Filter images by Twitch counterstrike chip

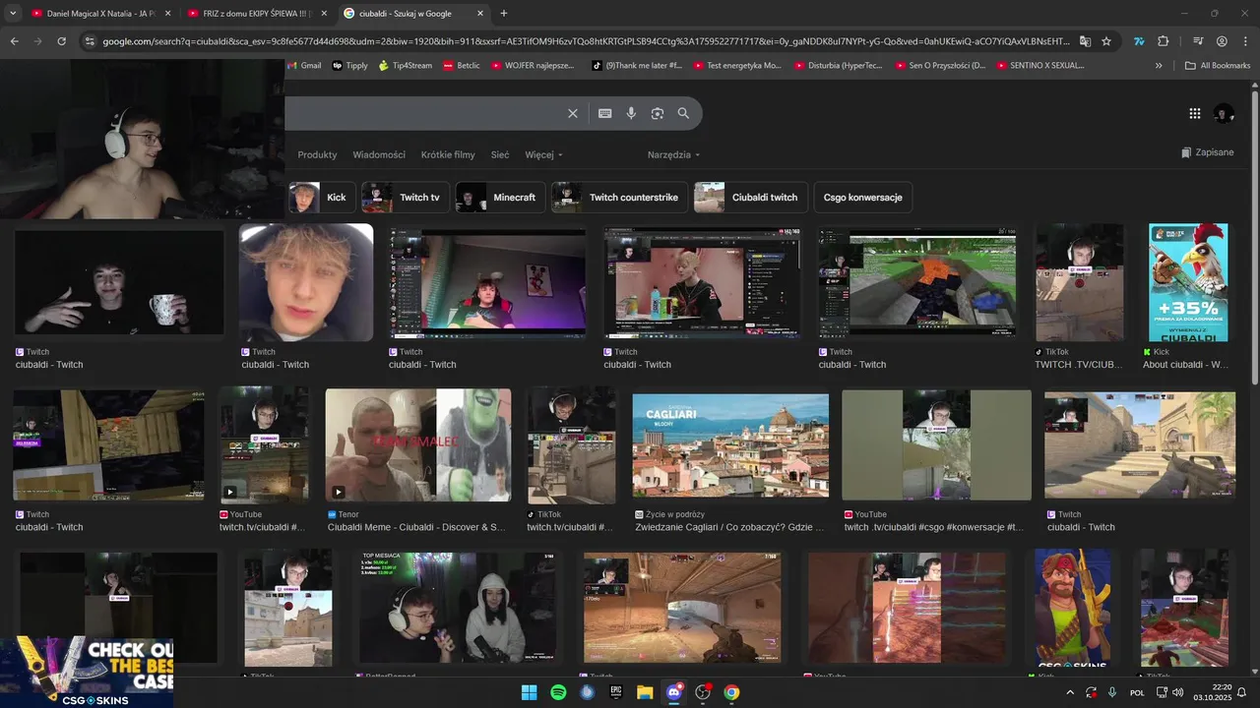tap(619, 197)
